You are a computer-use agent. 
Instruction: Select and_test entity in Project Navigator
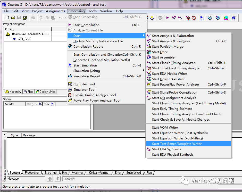pyautogui.click(x=24, y=39)
